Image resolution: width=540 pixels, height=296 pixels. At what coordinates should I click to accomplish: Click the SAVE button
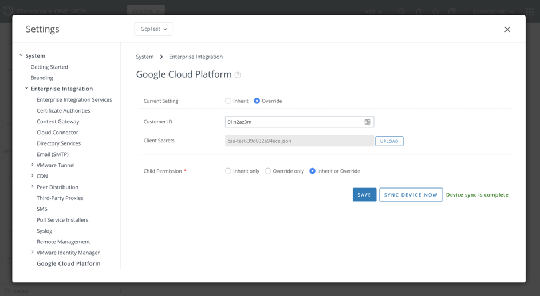364,195
